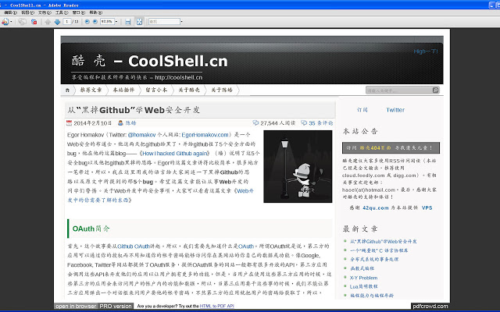Screen dimensions: 500x312
Task: Click the home icon in site navigation
Action: pyautogui.click(x=67, y=90)
